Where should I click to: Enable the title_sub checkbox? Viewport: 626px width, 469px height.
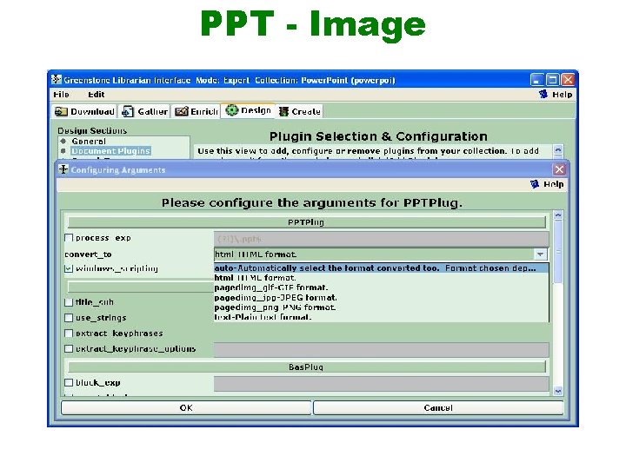[69, 302]
